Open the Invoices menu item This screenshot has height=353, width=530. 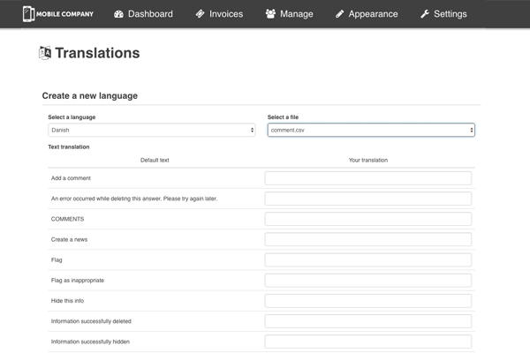226,14
